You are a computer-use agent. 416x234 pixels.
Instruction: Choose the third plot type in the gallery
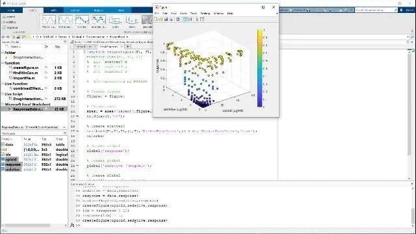[82, 20]
